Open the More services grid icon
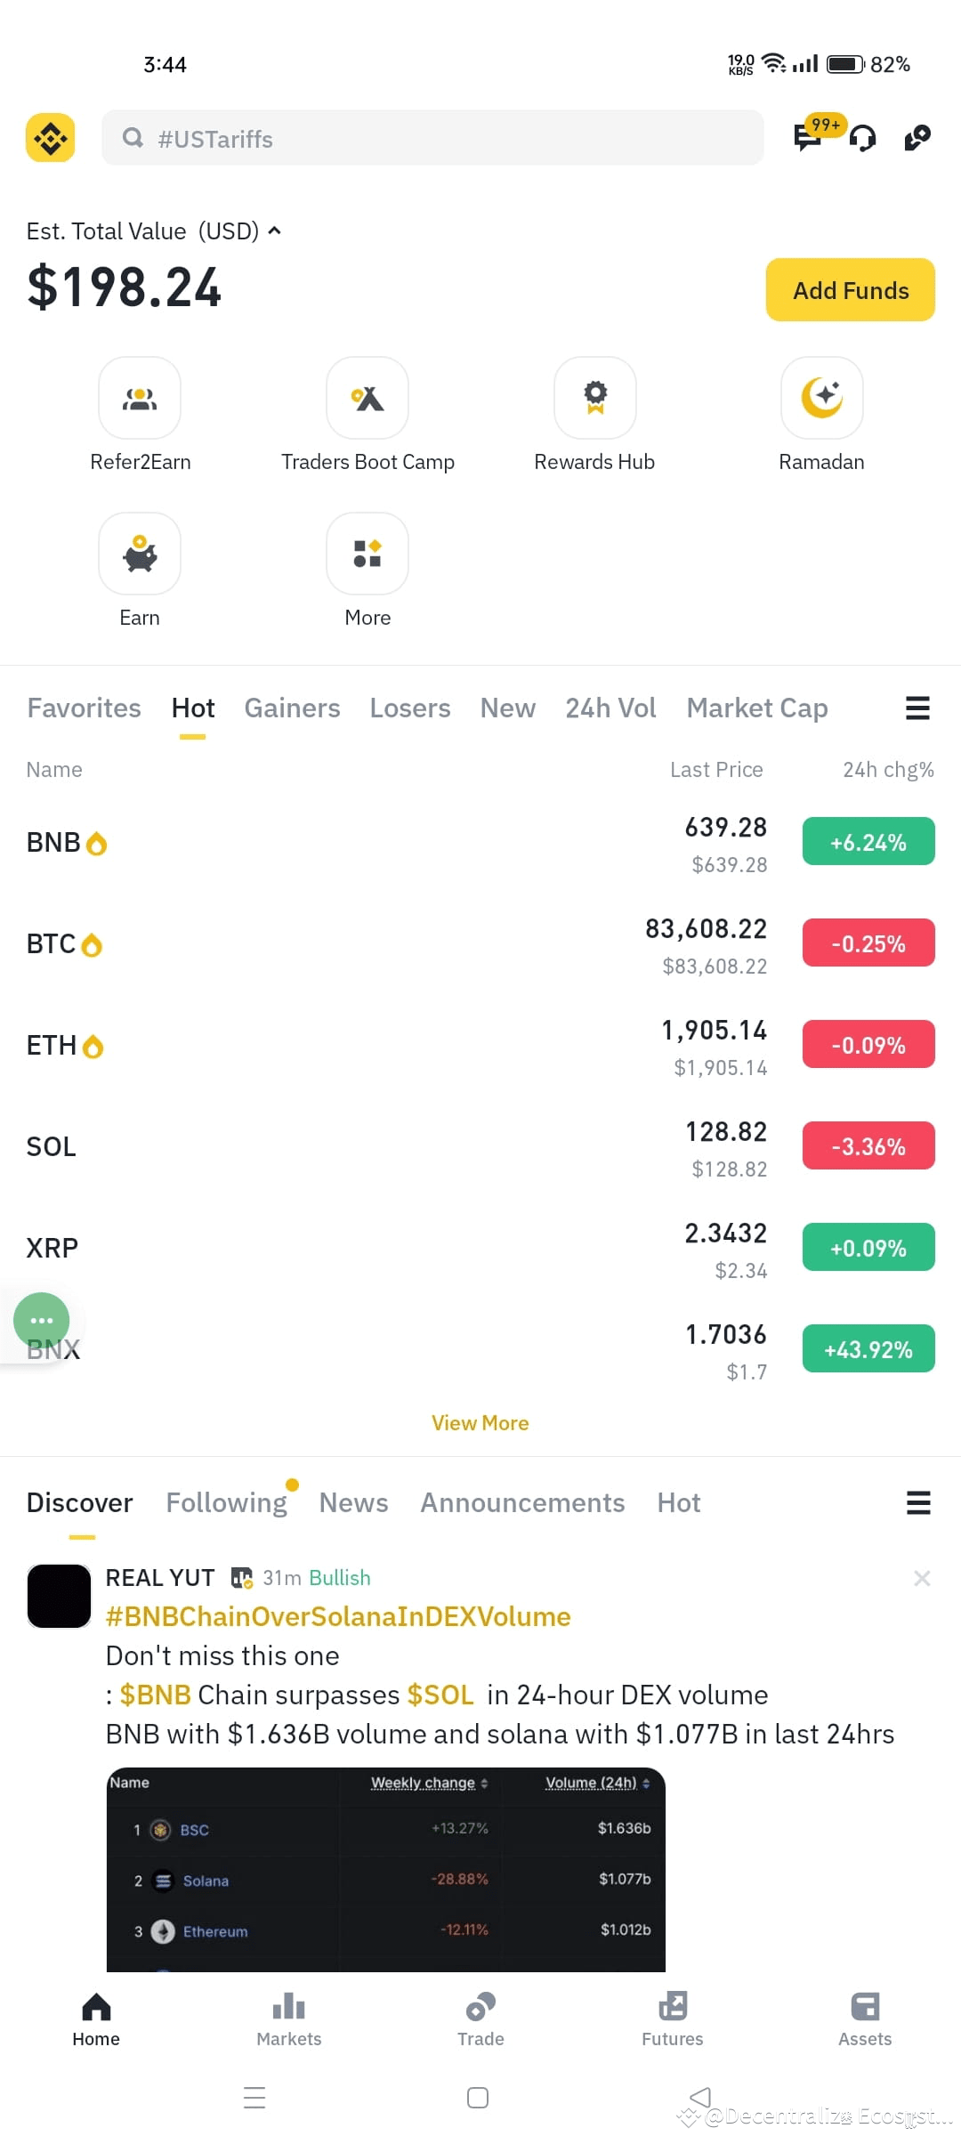The height and width of the screenshot is (2136, 961). point(367,554)
